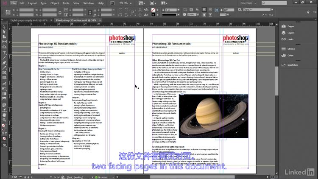Toggle Apply None swatch in toolbox
318x179 pixels.
click(4, 139)
